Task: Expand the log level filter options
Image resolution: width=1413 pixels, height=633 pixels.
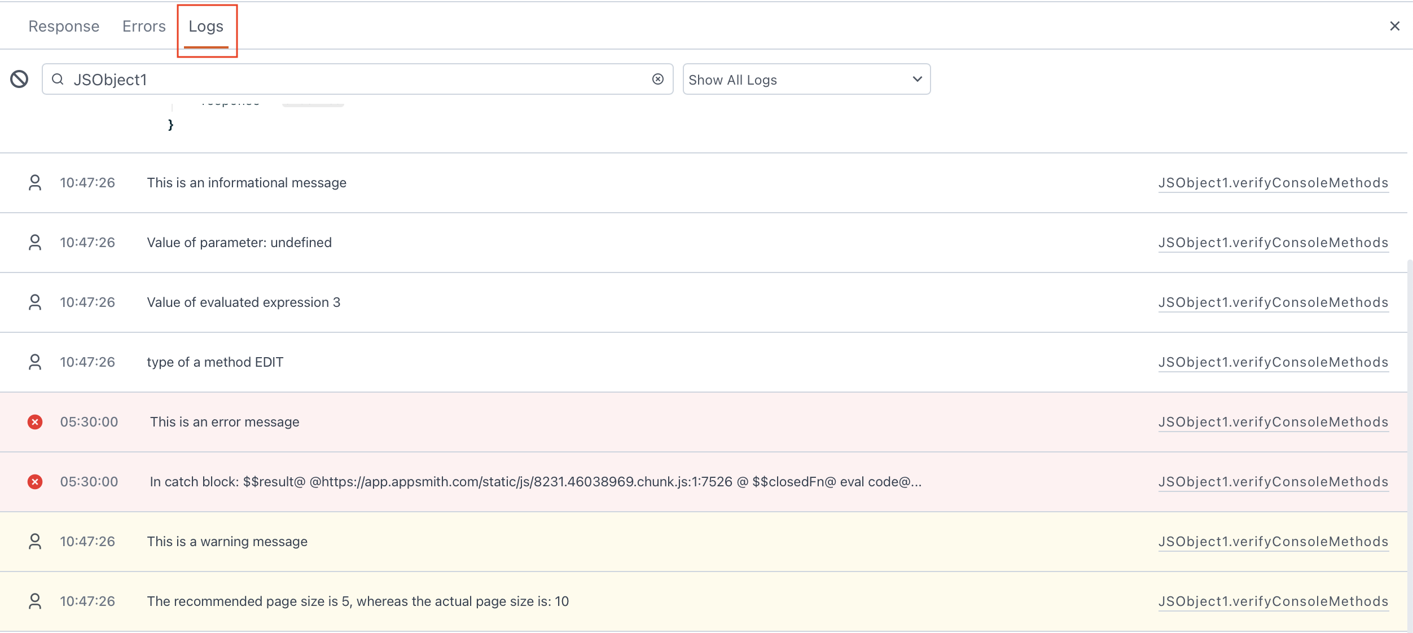Action: coord(805,79)
